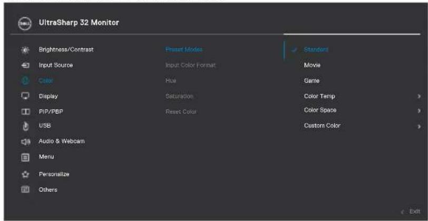The image size is (428, 221).
Task: Expand Custom Color chevron arrow
Action: pos(419,126)
